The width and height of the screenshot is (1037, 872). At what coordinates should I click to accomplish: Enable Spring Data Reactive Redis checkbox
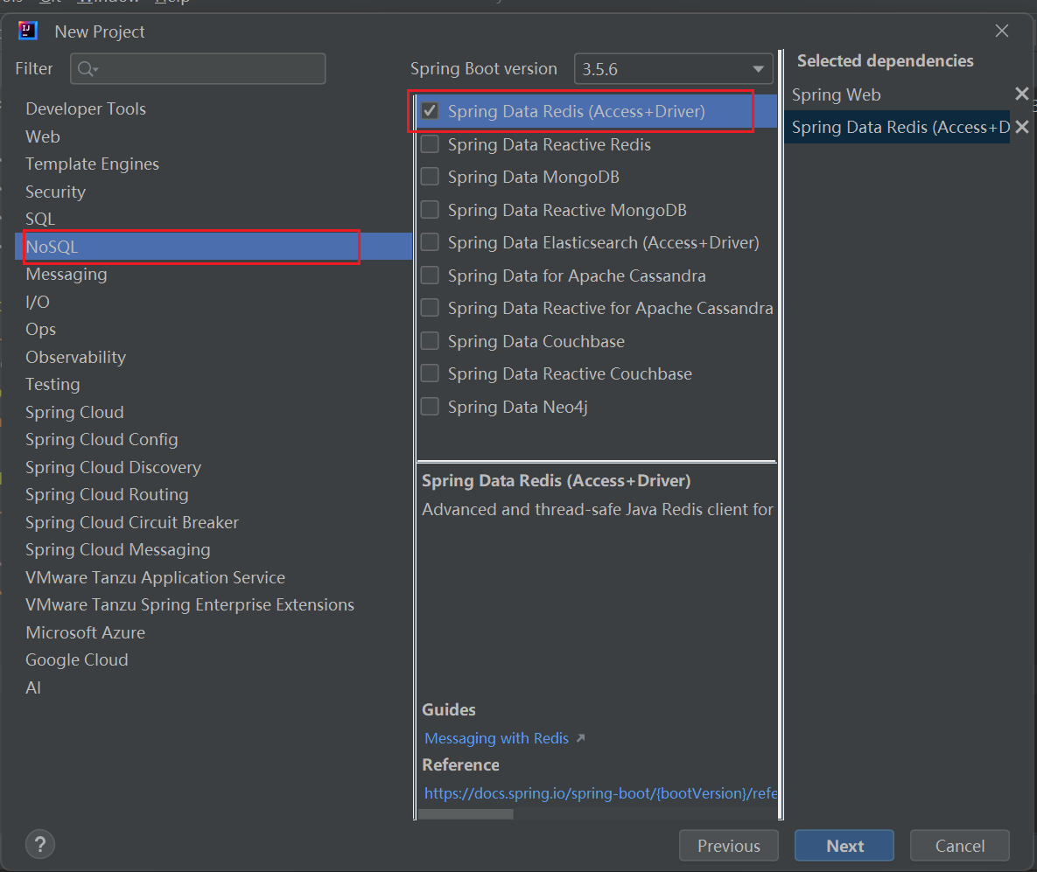coord(430,144)
